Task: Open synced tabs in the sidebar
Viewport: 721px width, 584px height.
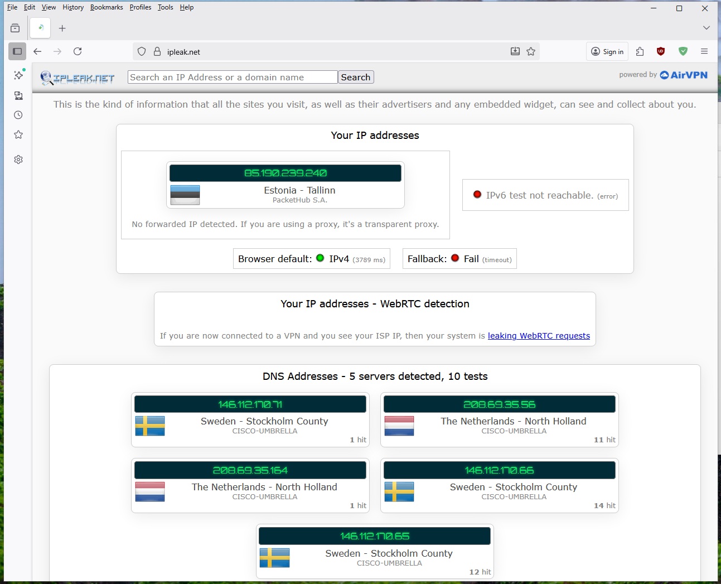Action: pos(18,95)
